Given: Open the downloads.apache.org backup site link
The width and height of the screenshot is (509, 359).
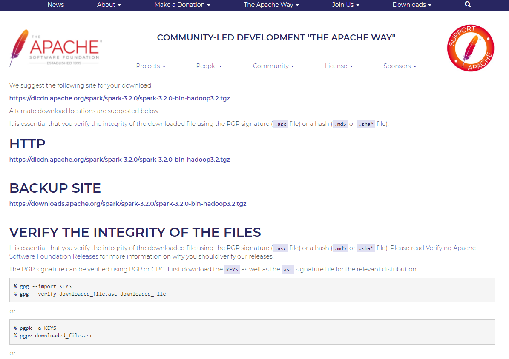Looking at the screenshot, I should [128, 204].
